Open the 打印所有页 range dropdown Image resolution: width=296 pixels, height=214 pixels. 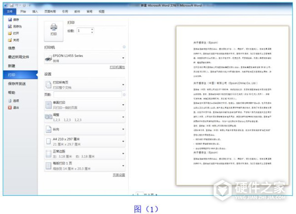[x=85, y=85]
